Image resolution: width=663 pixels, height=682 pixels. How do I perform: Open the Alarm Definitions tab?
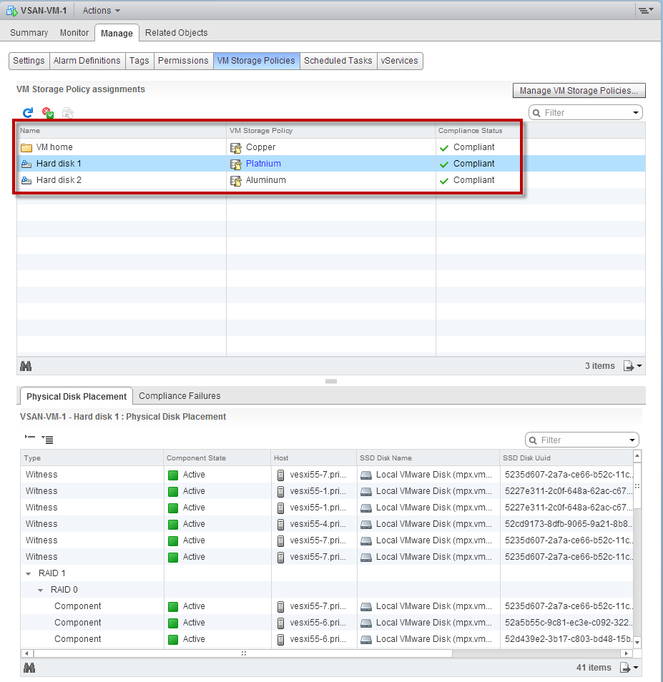[87, 61]
